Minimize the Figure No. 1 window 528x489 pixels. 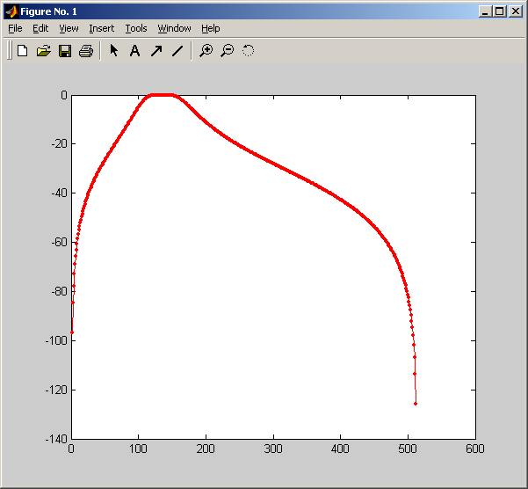pyautogui.click(x=485, y=11)
